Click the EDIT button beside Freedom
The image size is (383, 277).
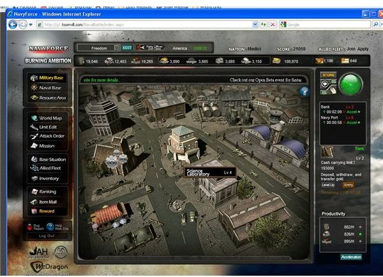click(127, 48)
